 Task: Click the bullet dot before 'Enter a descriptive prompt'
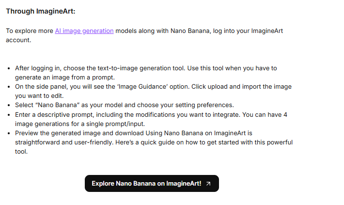(x=9, y=114)
